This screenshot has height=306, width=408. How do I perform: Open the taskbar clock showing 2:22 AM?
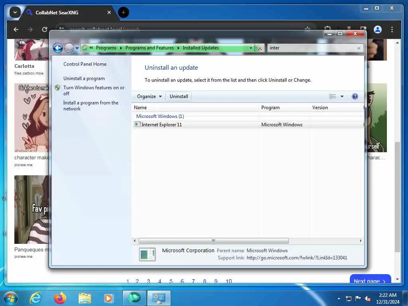(x=387, y=298)
